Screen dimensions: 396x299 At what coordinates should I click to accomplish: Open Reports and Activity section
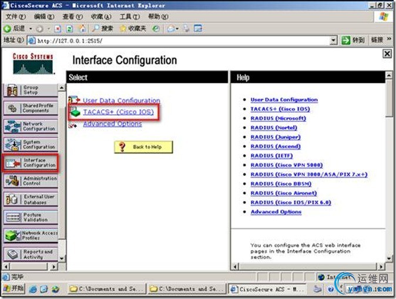pos(31,254)
